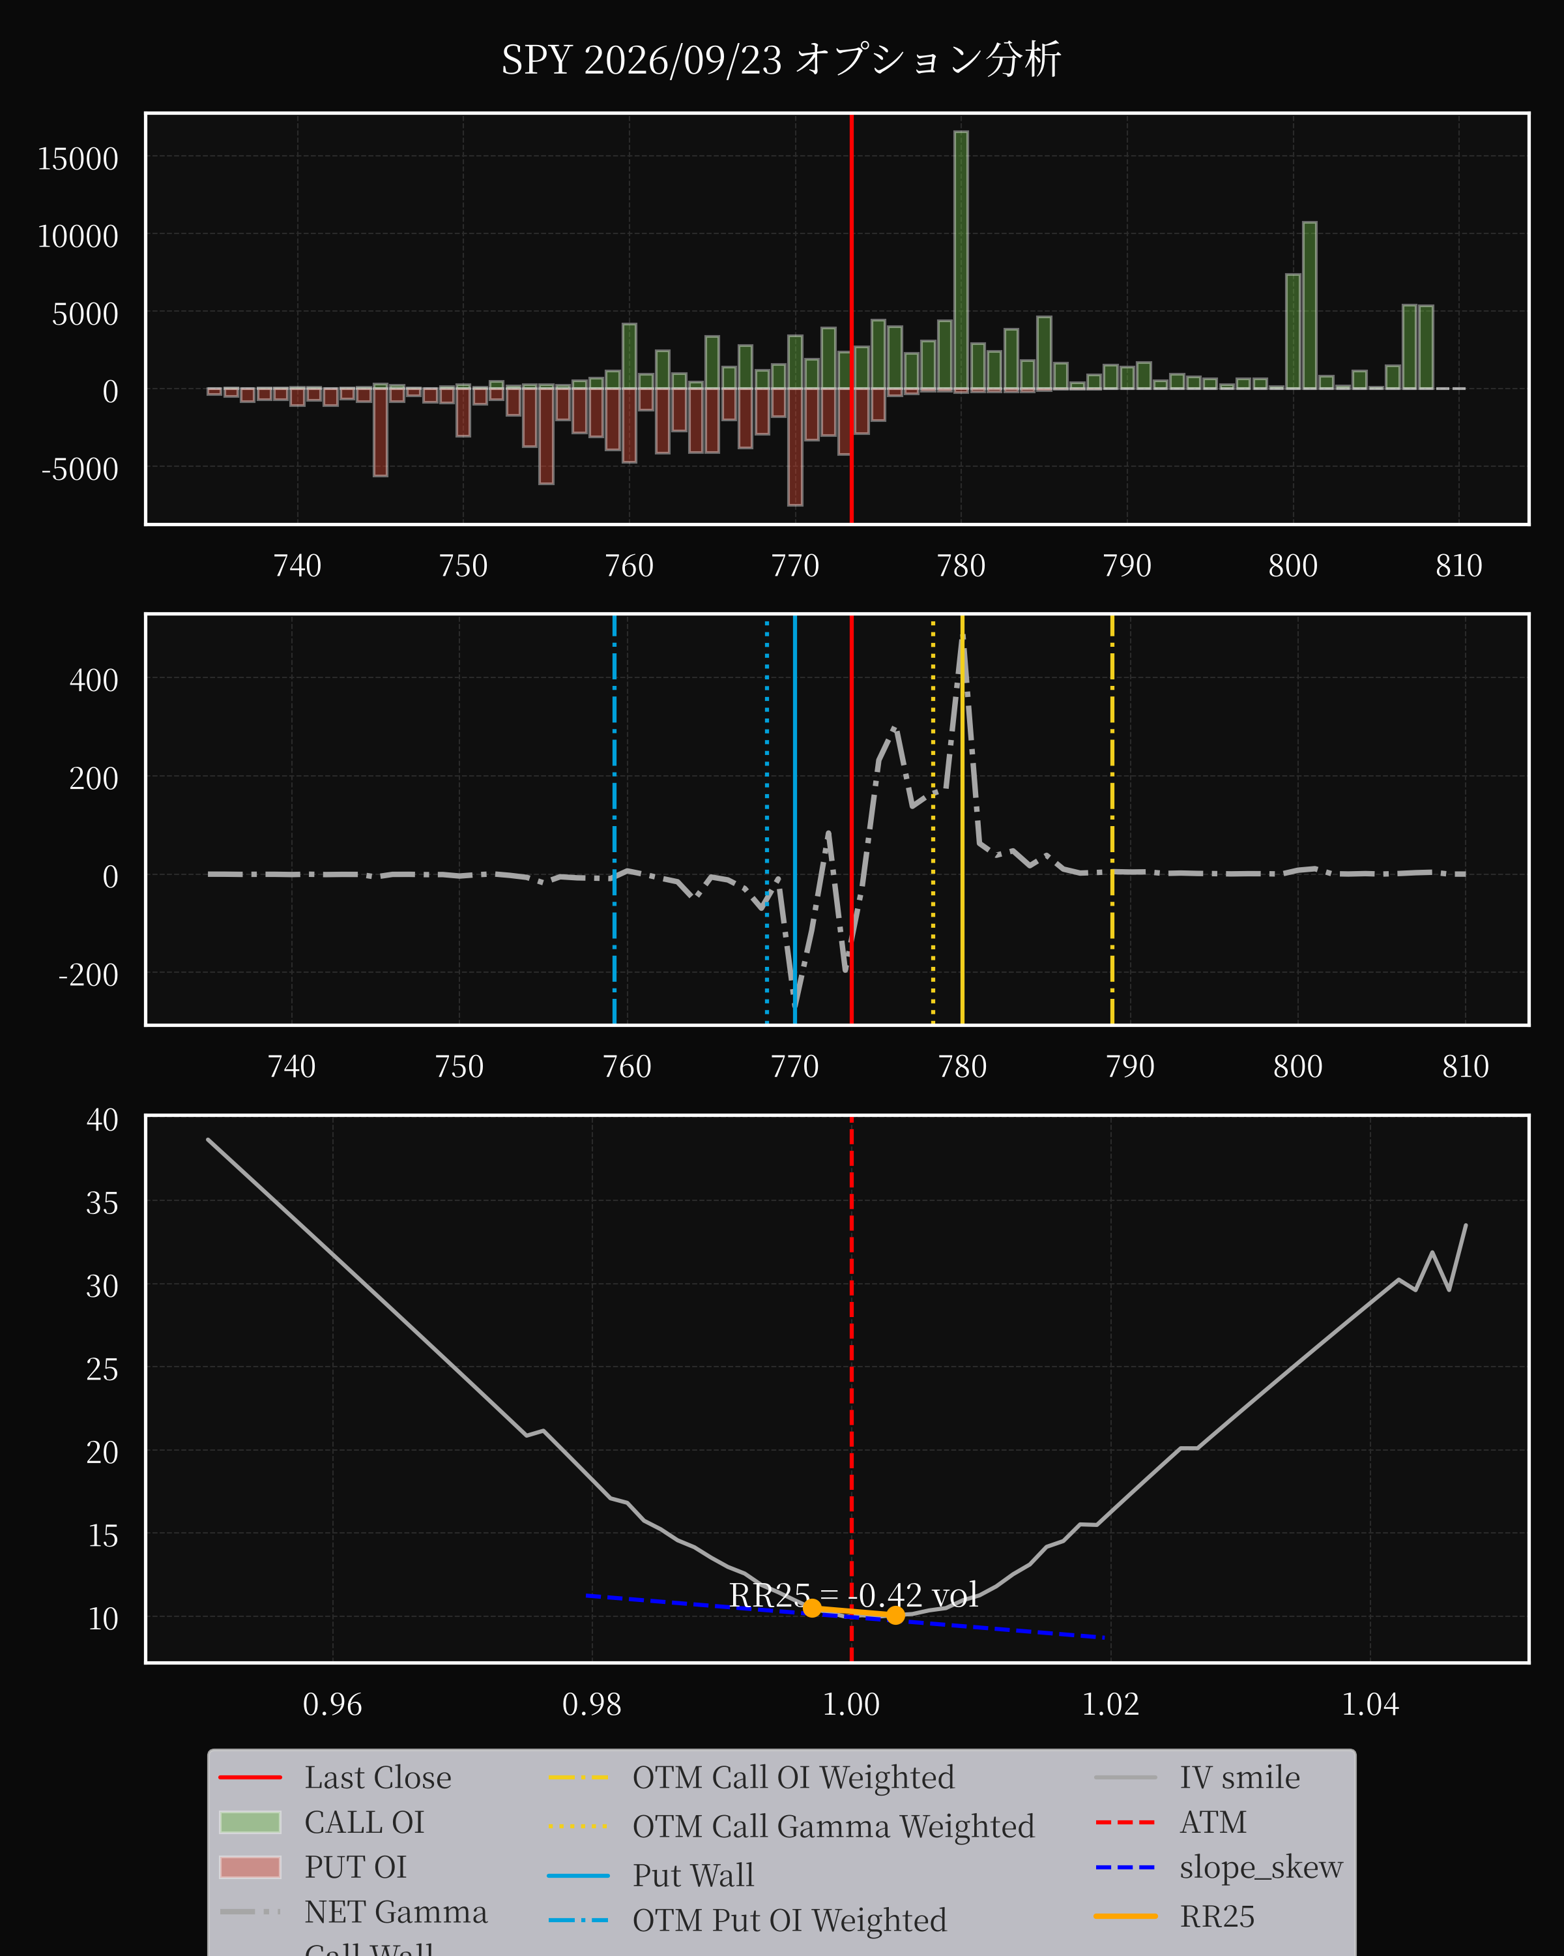Click the "CALL OI" legend label
Viewport: 1564px width, 1956px height.
(364, 1822)
